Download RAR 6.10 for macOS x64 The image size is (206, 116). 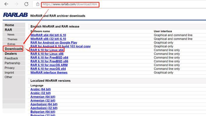(48, 69)
